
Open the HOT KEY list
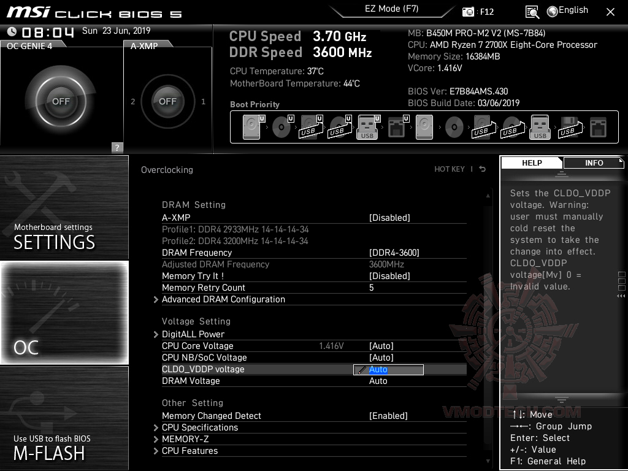pyautogui.click(x=450, y=169)
